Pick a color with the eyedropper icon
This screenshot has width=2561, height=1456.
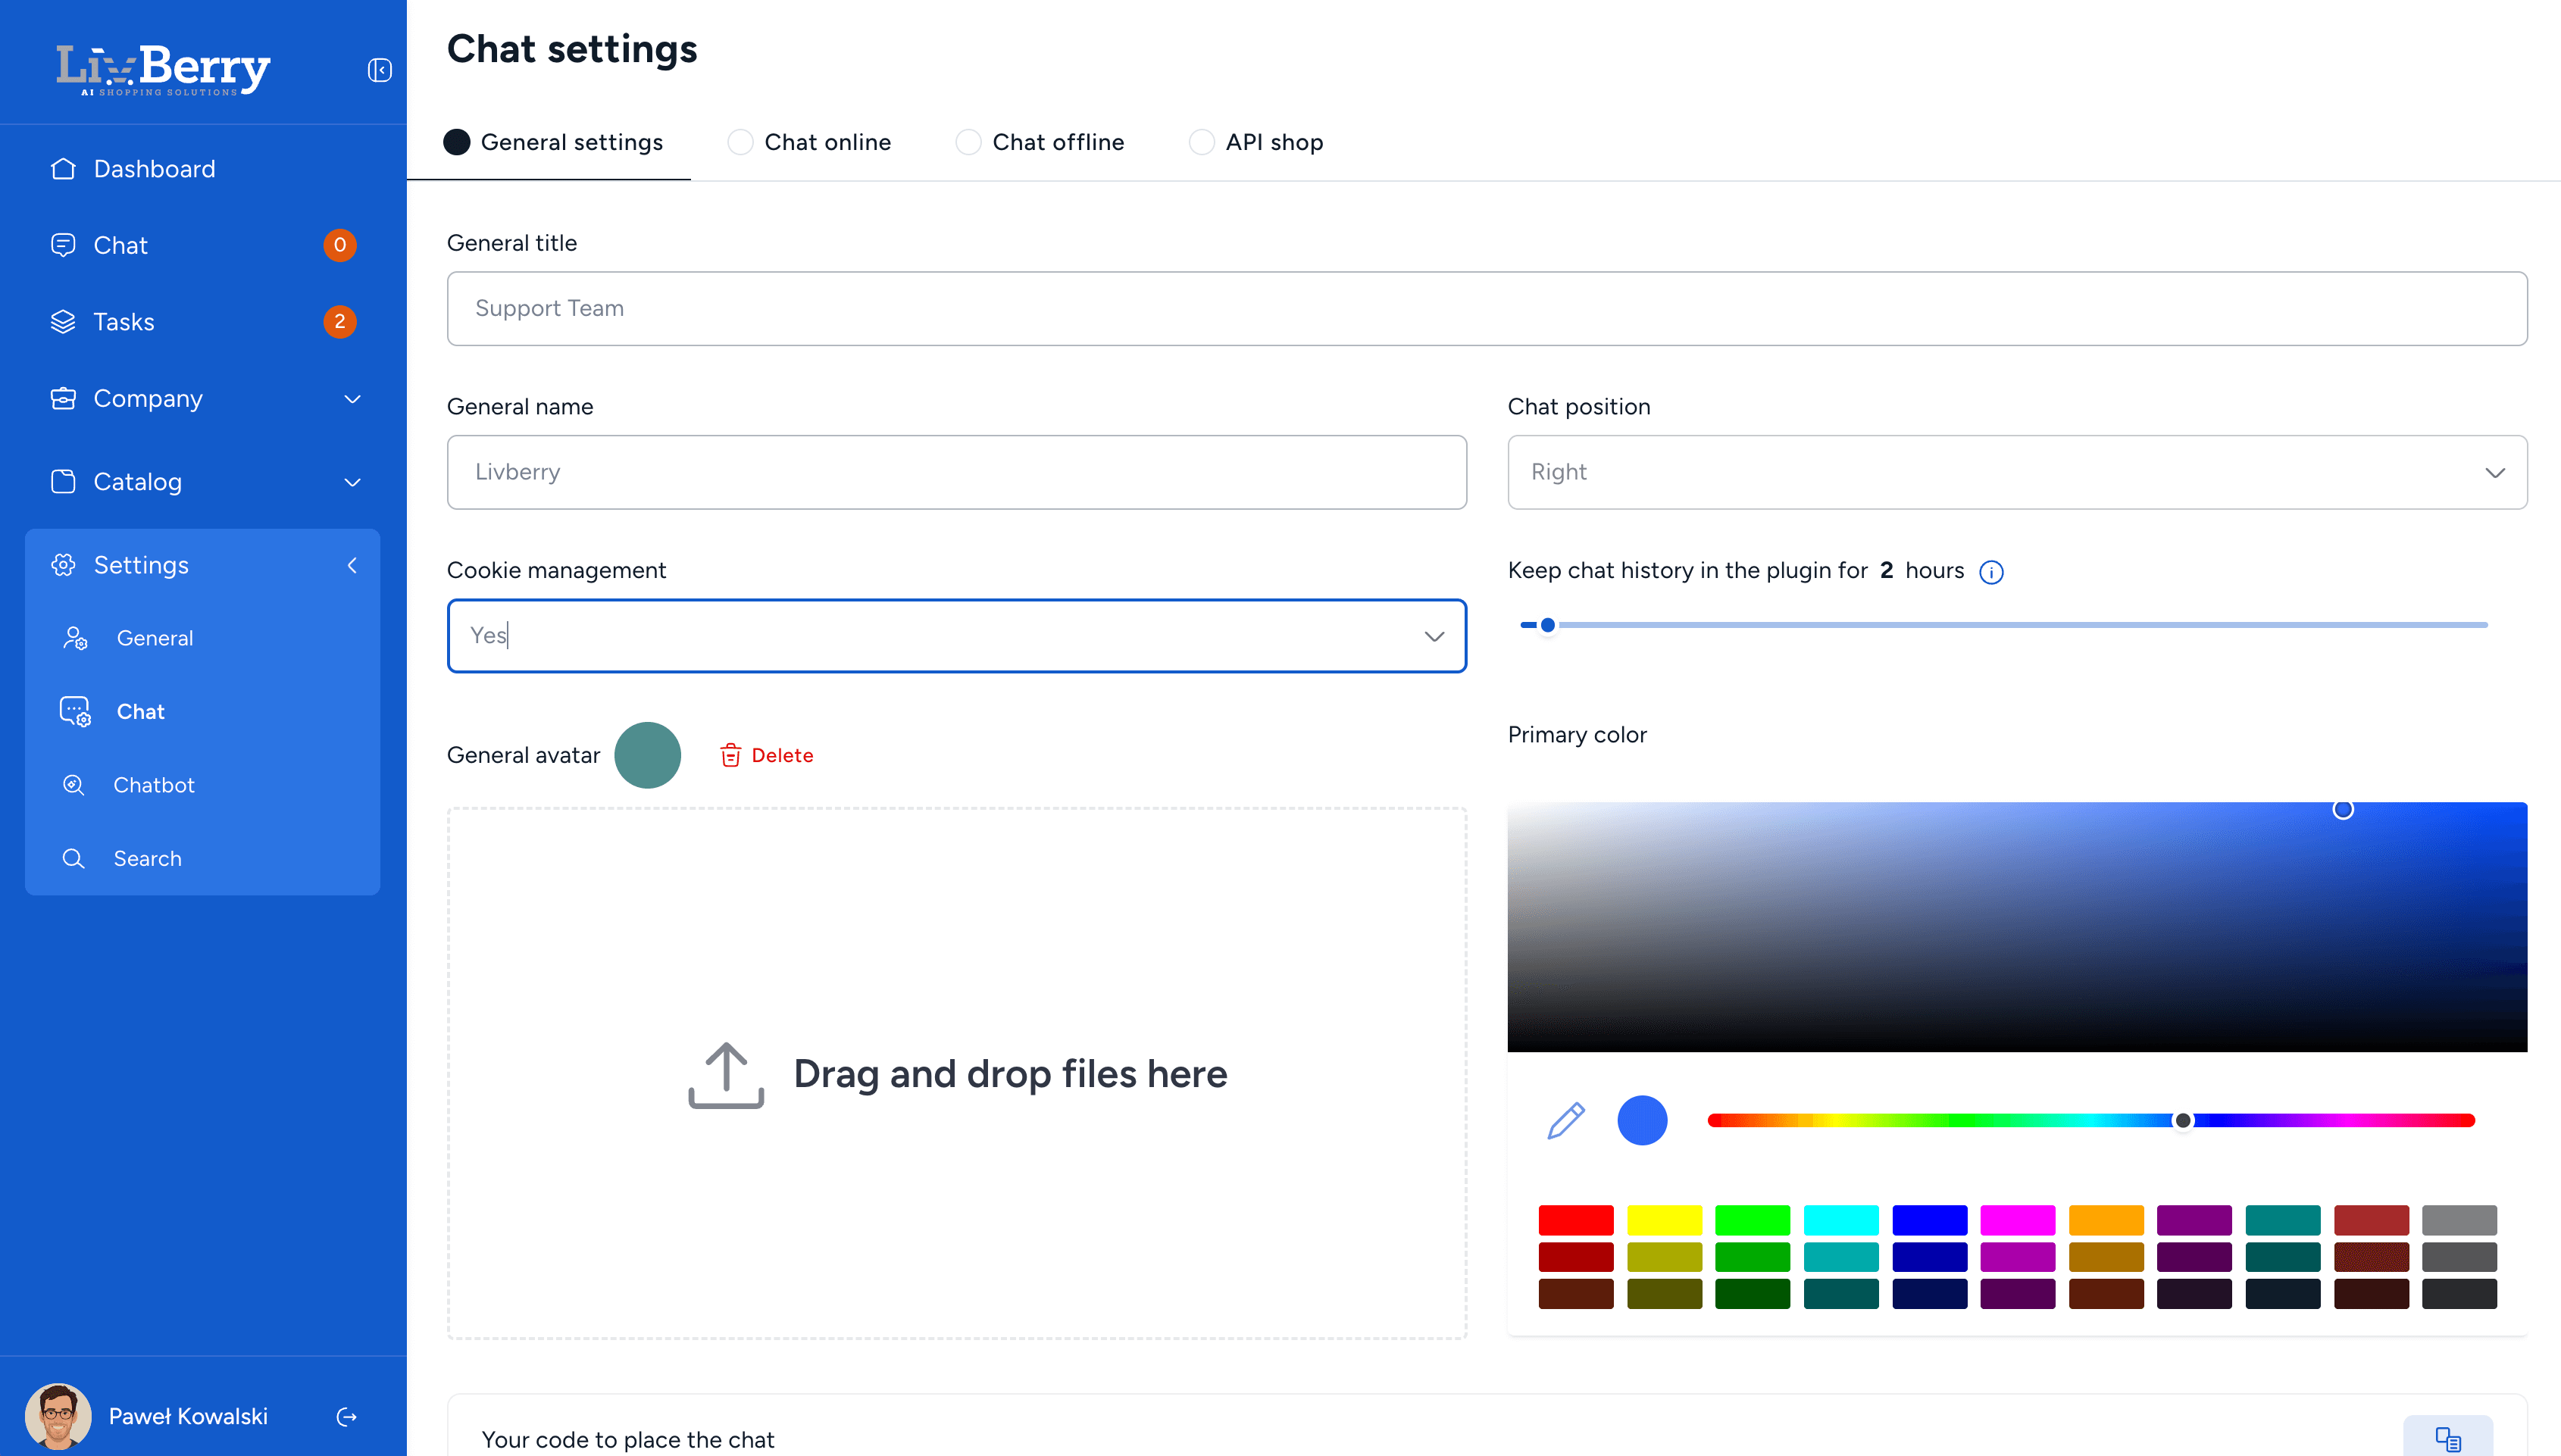point(1566,1120)
